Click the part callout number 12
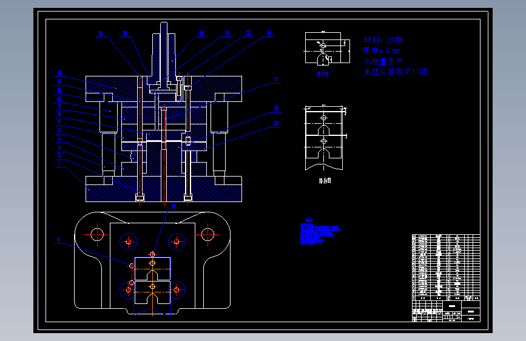Image resolution: width=526 pixels, height=341 pixels. (x=59, y=81)
